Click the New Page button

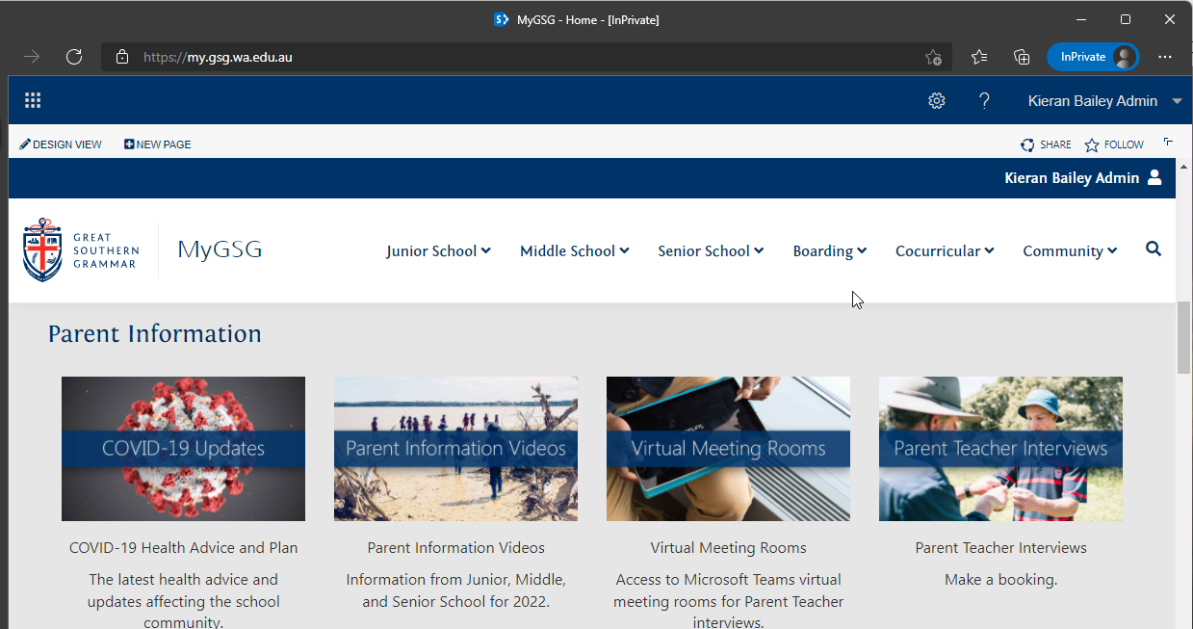(x=158, y=144)
